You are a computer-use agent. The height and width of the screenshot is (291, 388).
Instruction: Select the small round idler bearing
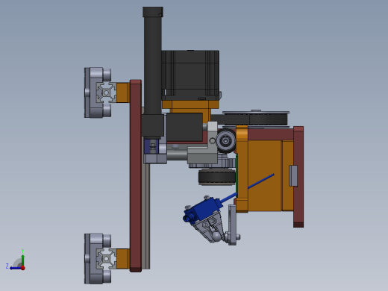click(225, 141)
